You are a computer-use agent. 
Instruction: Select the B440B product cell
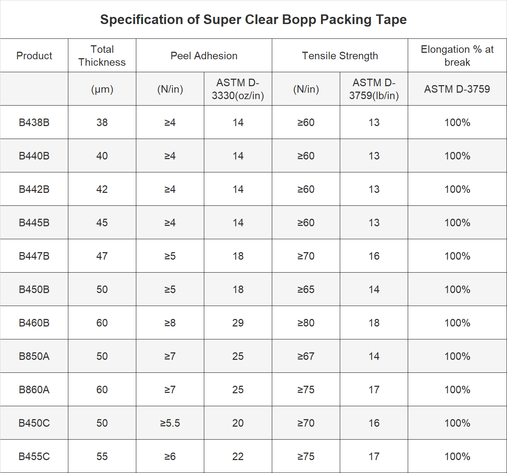pyautogui.click(x=34, y=156)
